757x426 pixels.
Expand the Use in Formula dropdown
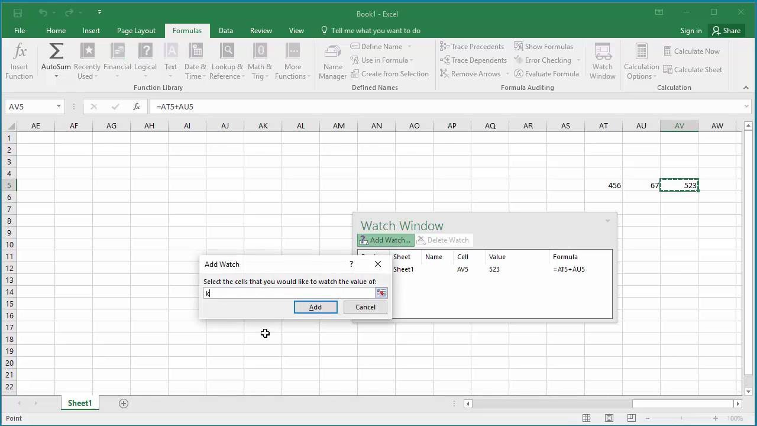pos(411,60)
